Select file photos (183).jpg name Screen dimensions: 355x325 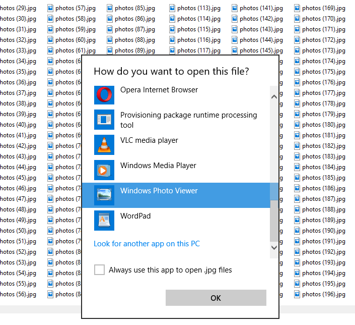tap(324, 156)
